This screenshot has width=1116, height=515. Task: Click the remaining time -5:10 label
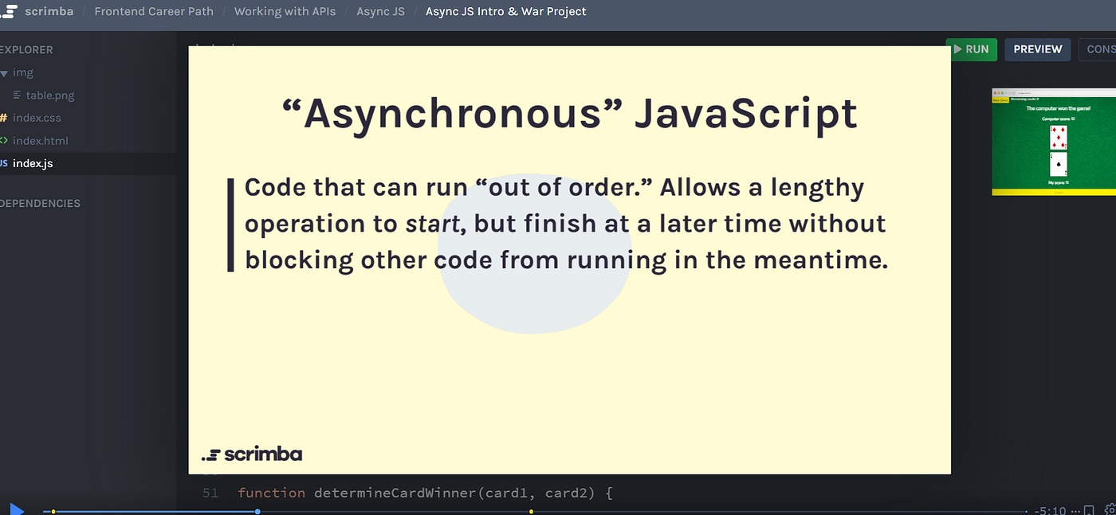[1051, 510]
